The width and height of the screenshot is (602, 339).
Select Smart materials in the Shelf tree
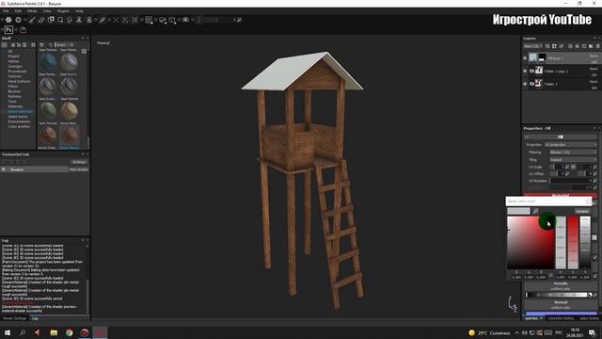click(21, 111)
